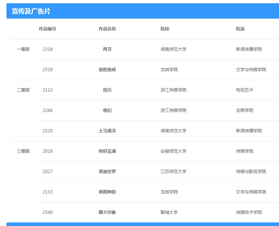This screenshot has height=226, width=279.
Task: Click 安徽师范大学 in the school column
Action: (x=173, y=151)
